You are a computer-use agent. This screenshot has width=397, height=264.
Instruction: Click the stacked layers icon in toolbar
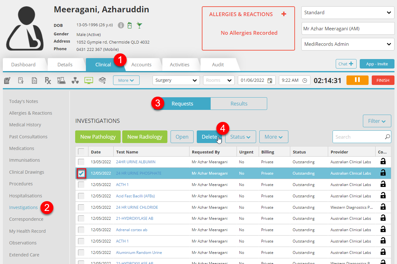(x=102, y=80)
